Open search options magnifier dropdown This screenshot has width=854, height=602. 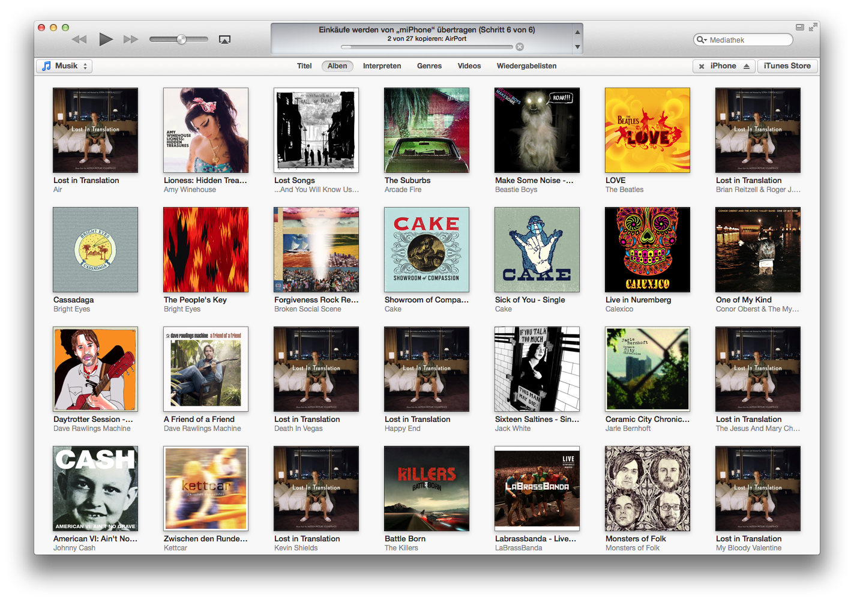point(702,40)
